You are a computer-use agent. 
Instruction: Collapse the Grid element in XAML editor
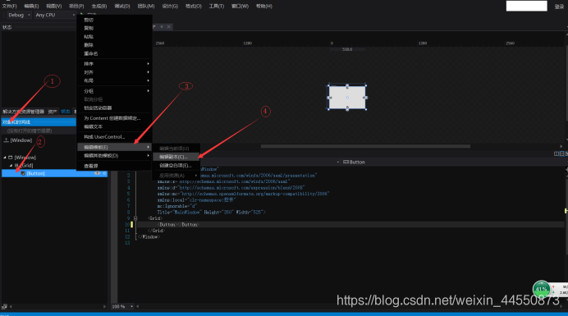pos(135,218)
